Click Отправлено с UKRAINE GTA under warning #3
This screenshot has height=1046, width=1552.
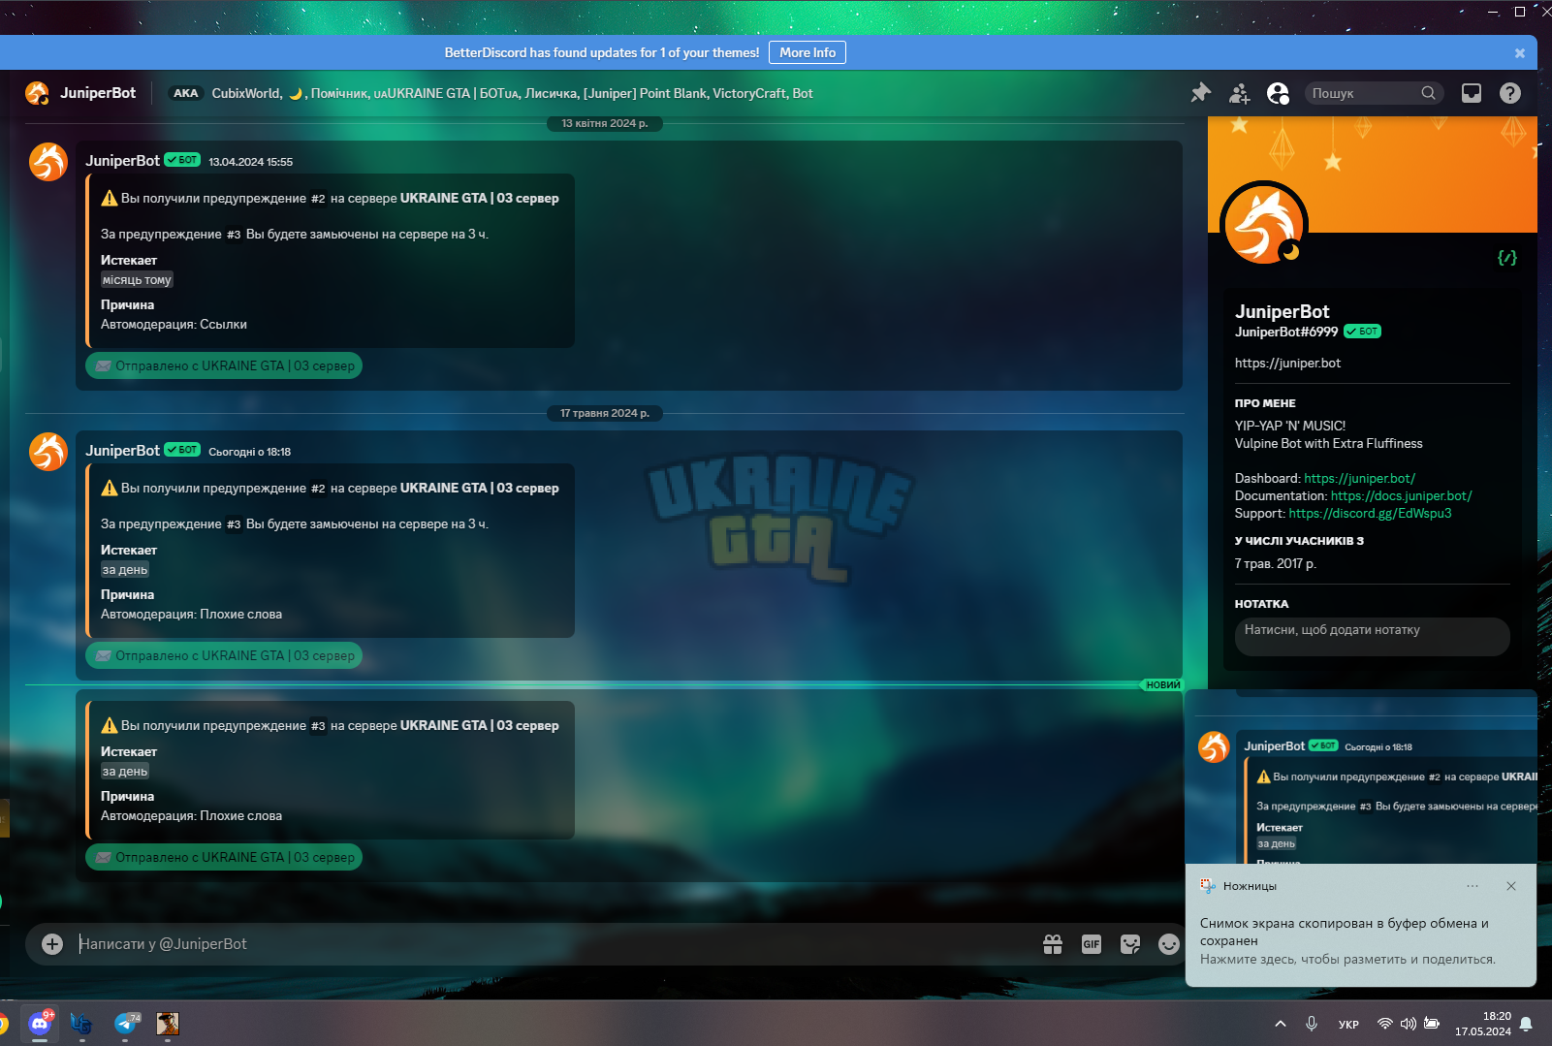pos(224,858)
